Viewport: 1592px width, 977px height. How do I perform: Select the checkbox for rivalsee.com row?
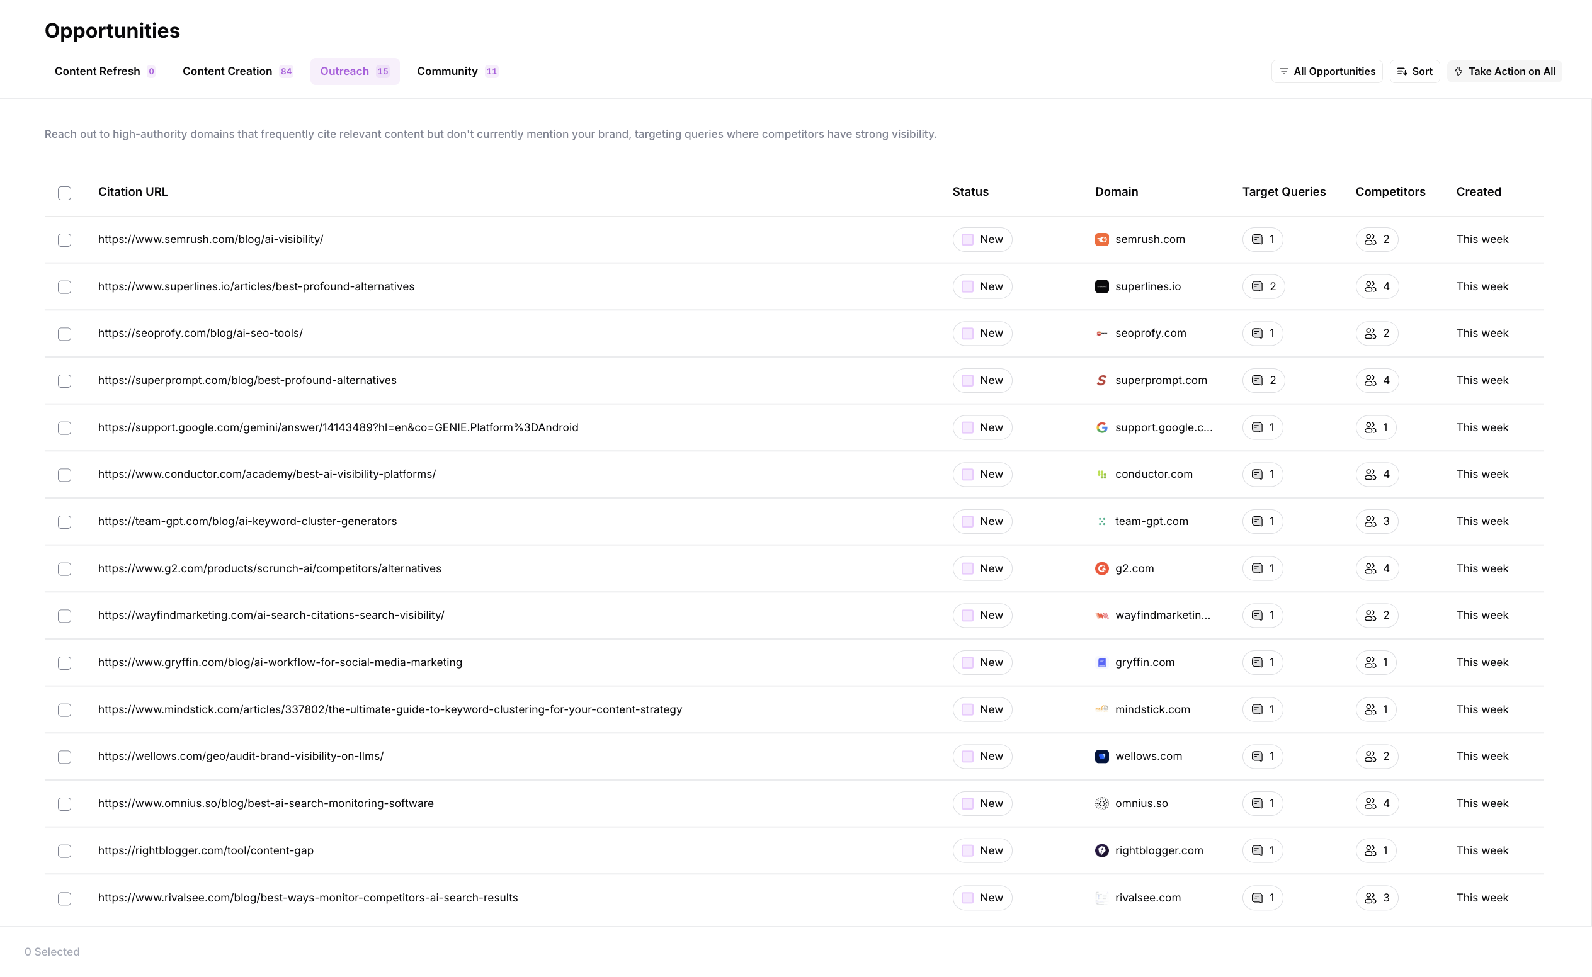[x=65, y=898]
